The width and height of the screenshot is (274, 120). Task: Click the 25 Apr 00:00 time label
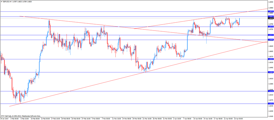point(238,119)
